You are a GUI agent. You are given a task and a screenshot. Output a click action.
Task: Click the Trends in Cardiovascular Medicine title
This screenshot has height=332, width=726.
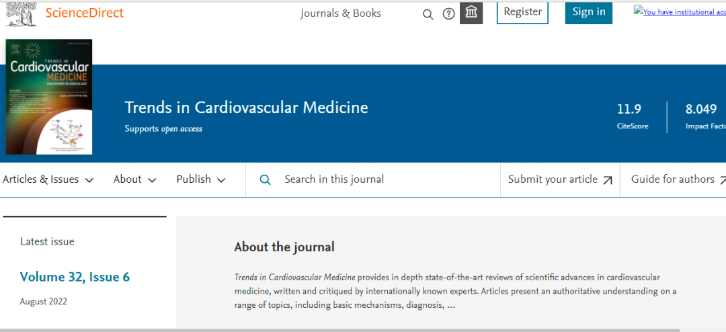coord(246,108)
